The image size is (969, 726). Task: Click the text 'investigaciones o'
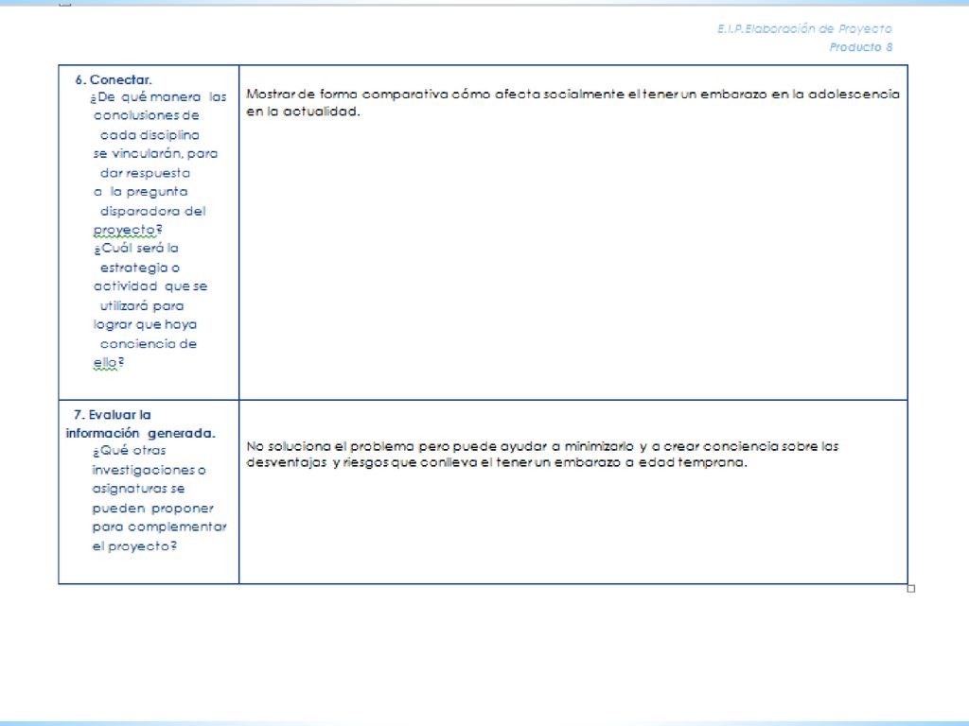click(149, 471)
